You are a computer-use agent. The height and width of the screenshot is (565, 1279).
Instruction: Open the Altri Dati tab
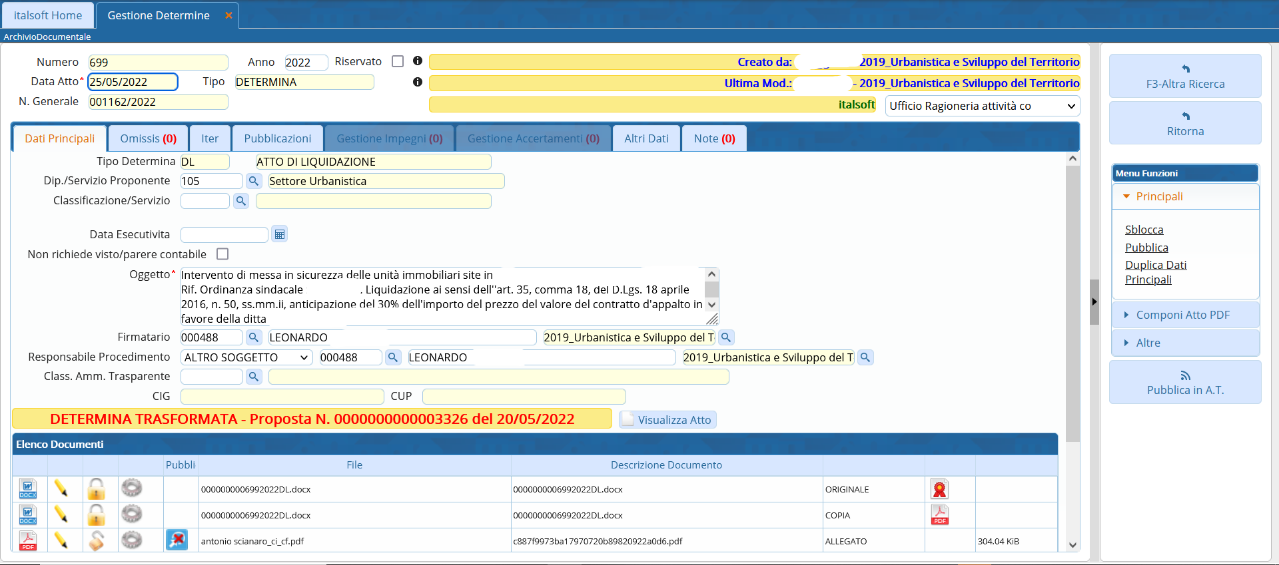click(646, 138)
